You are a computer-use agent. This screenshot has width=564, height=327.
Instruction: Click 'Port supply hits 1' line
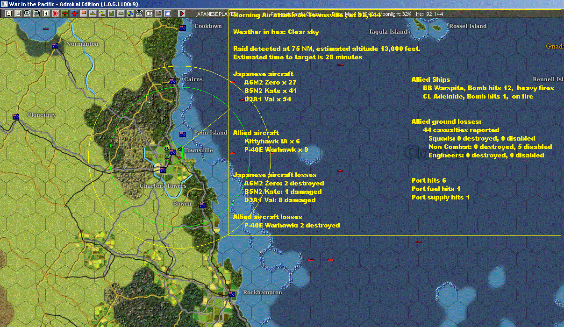[x=441, y=197]
